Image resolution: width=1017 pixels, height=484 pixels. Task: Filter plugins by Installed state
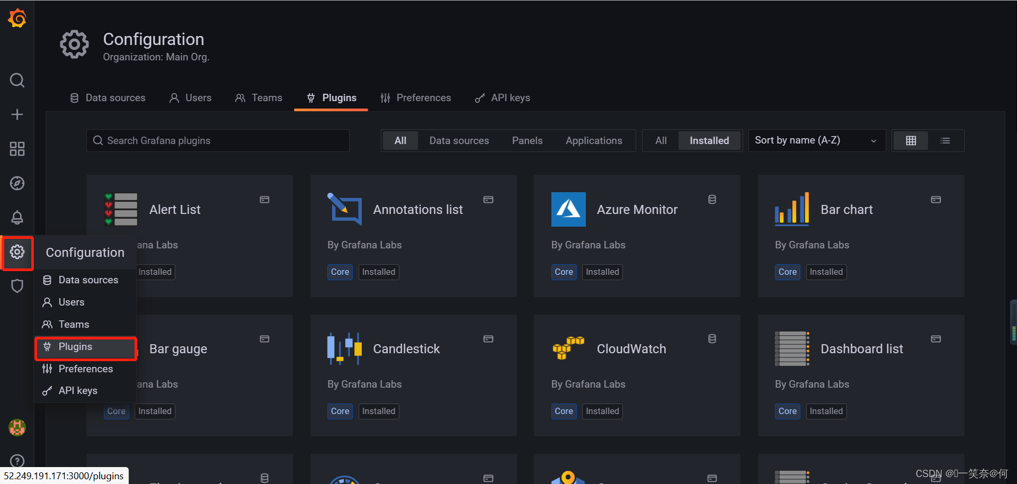(709, 141)
